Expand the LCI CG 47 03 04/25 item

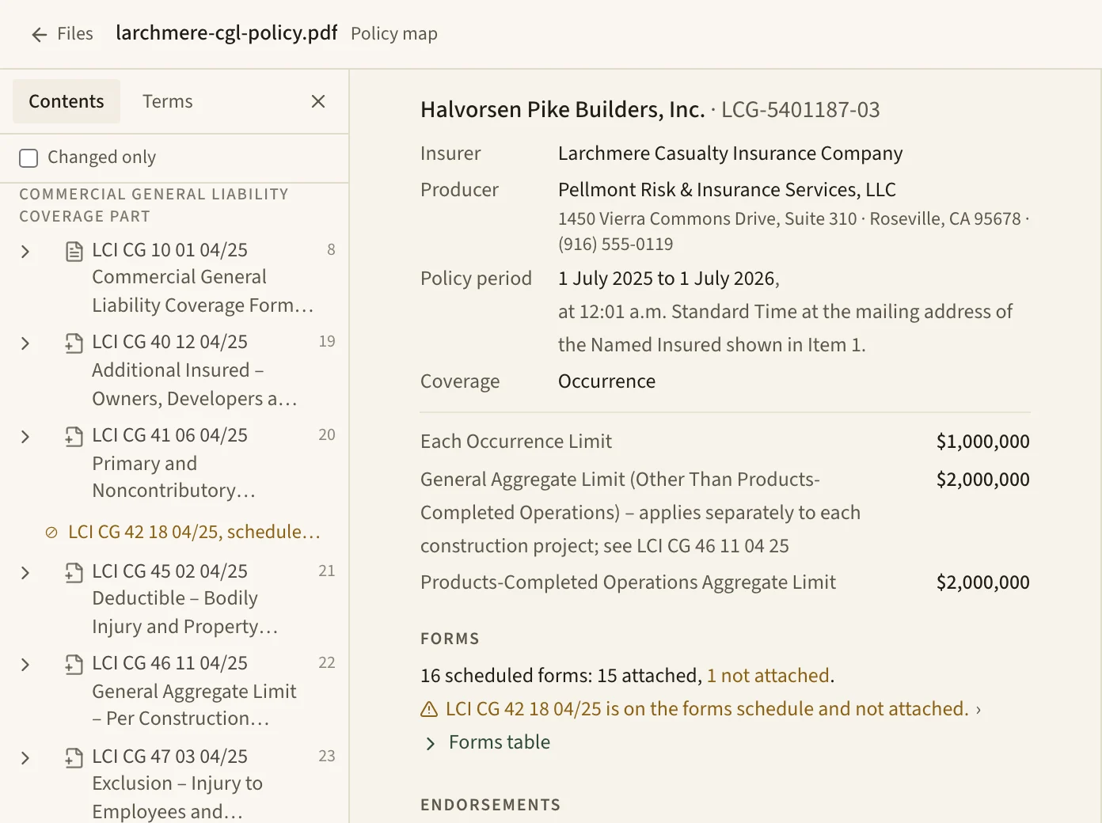(x=25, y=758)
